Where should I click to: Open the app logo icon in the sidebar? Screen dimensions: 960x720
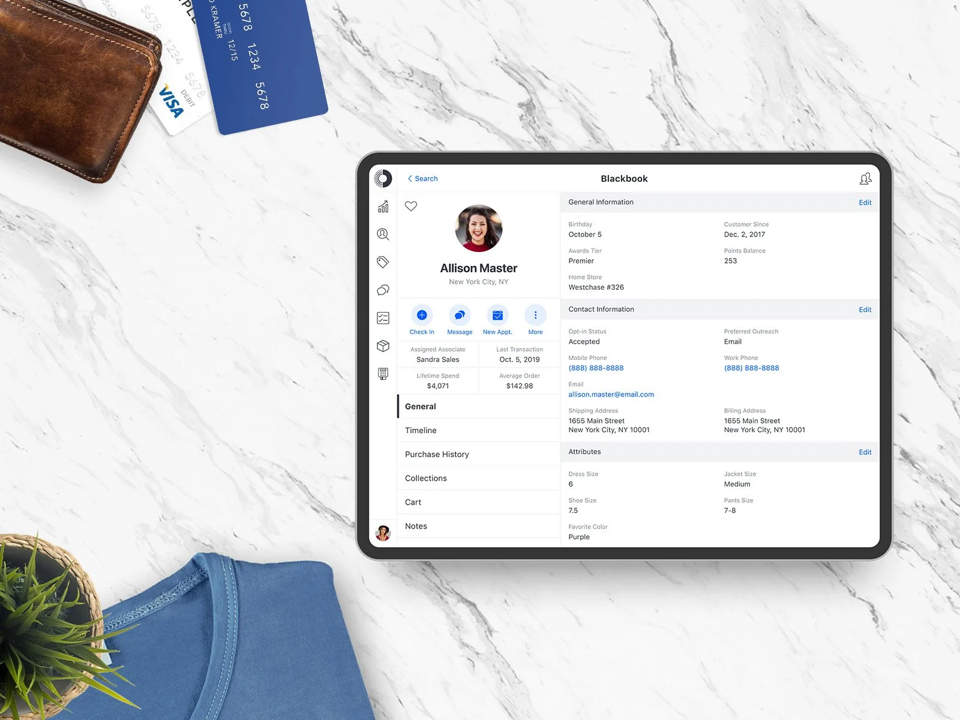[x=383, y=178]
